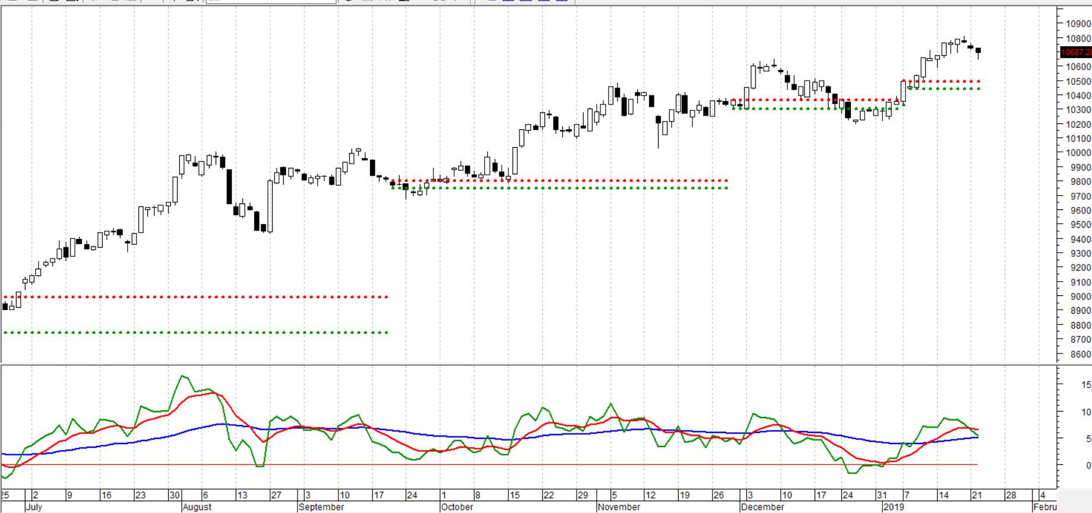Image resolution: width=1092 pixels, height=513 pixels.
Task: Click the date label 29 in October
Action: [583, 495]
